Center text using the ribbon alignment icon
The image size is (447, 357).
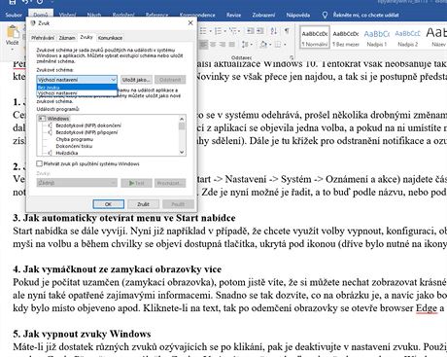pyautogui.click(x=213, y=44)
